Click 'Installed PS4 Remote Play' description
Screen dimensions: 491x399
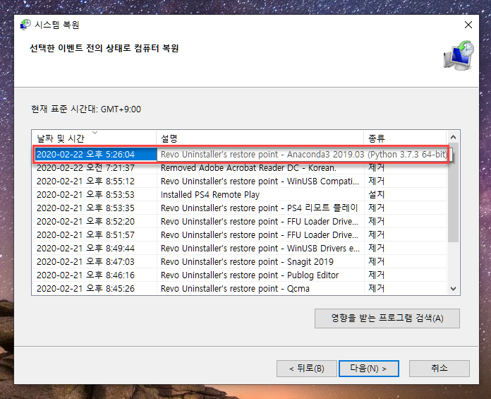(210, 195)
